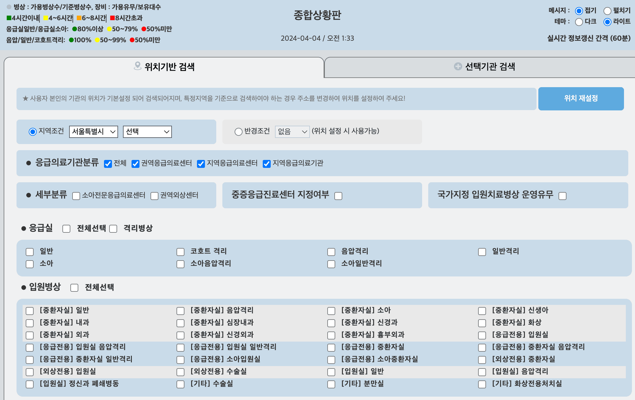Click the location pin icon on 위치기반 검색 tab

[137, 66]
